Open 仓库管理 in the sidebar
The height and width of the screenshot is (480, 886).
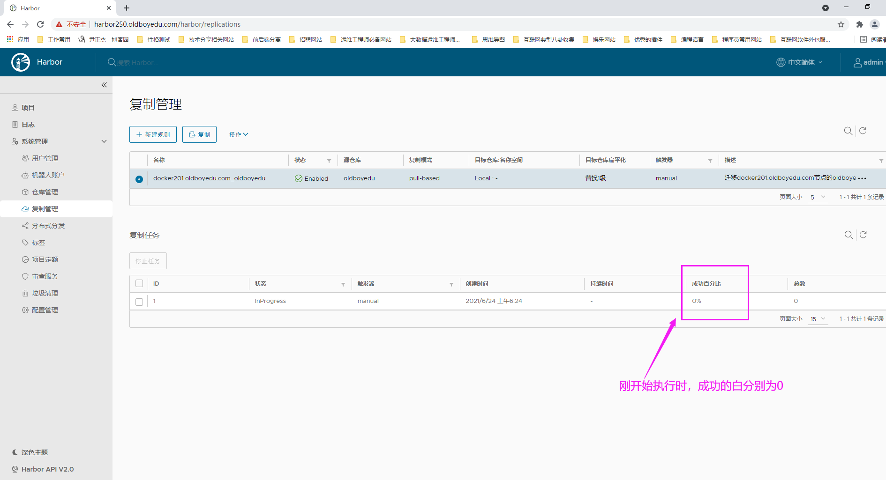tap(45, 192)
